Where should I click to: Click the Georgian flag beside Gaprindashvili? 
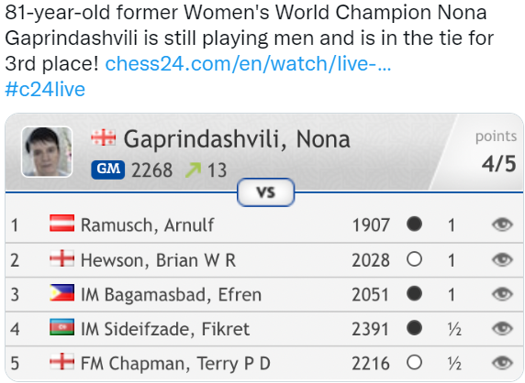104,137
